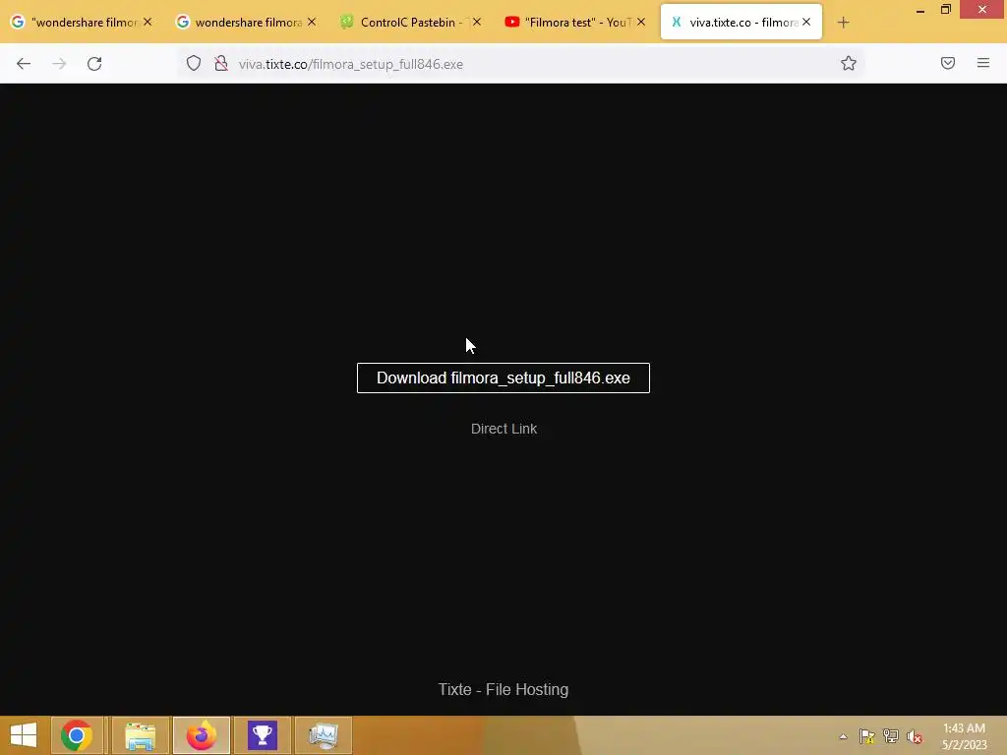This screenshot has height=755, width=1007.
Task: Click the Firefox taskbar icon
Action: (201, 735)
